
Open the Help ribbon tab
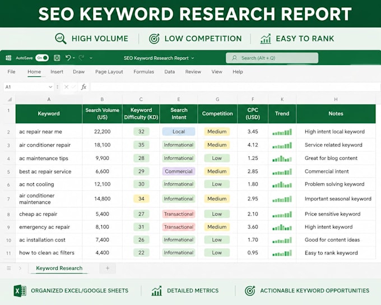pos(238,72)
